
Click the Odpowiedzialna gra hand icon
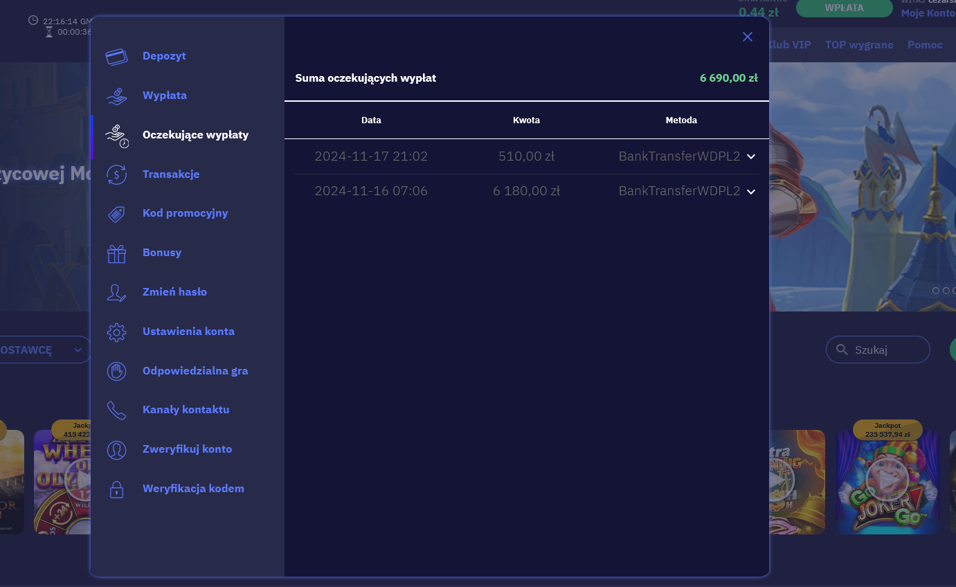[x=116, y=371]
